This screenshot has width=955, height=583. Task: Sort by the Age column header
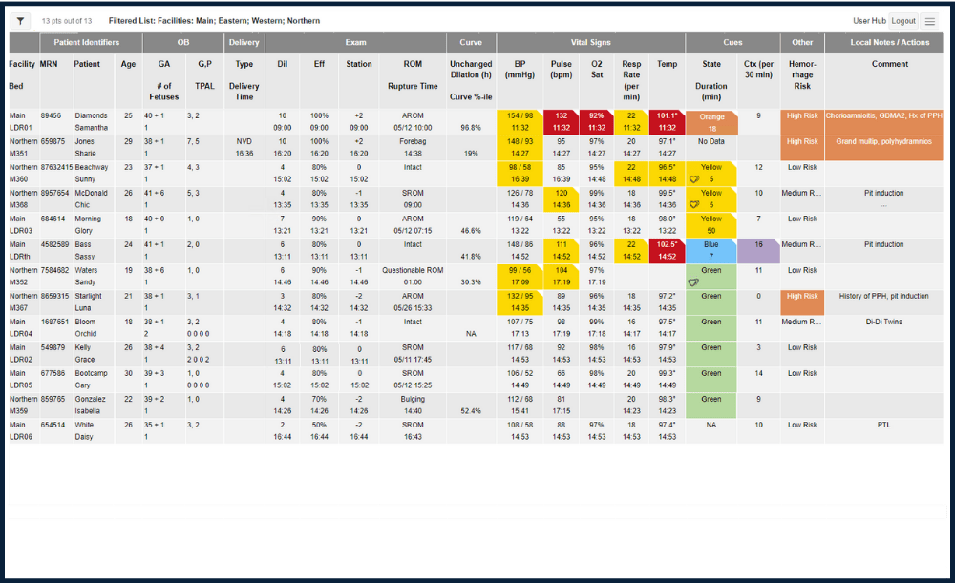click(129, 64)
